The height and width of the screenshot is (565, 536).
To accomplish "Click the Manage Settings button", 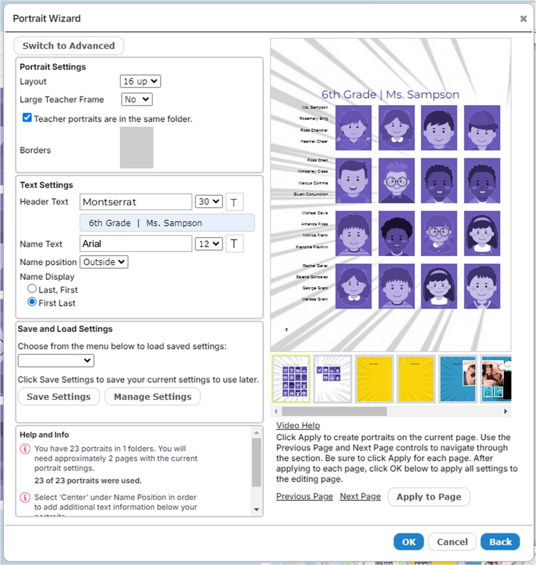I will [x=153, y=397].
